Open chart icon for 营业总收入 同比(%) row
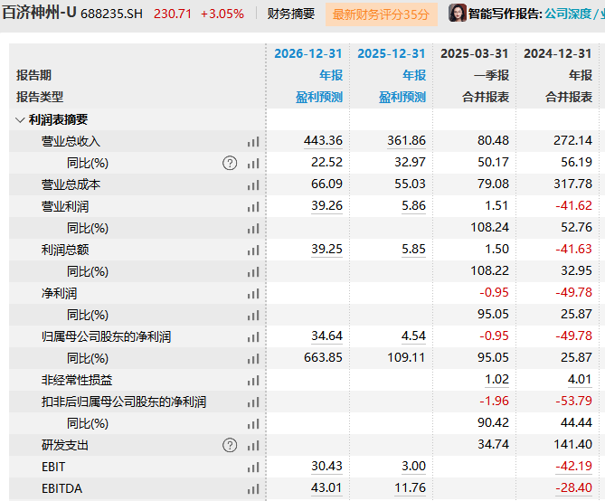The width and height of the screenshot is (605, 501). (x=253, y=164)
